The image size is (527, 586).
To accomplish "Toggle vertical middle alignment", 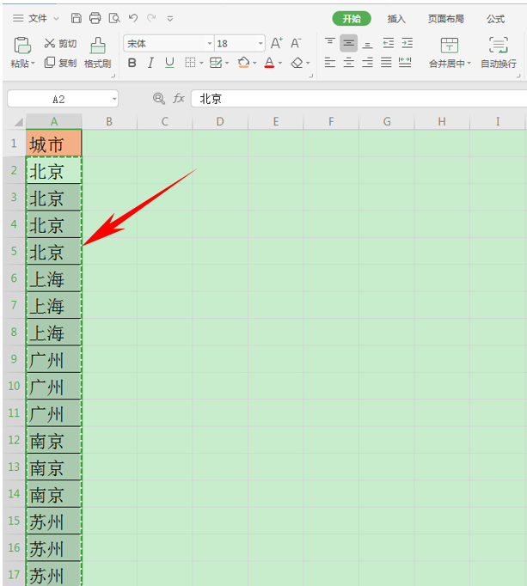I will (x=348, y=43).
